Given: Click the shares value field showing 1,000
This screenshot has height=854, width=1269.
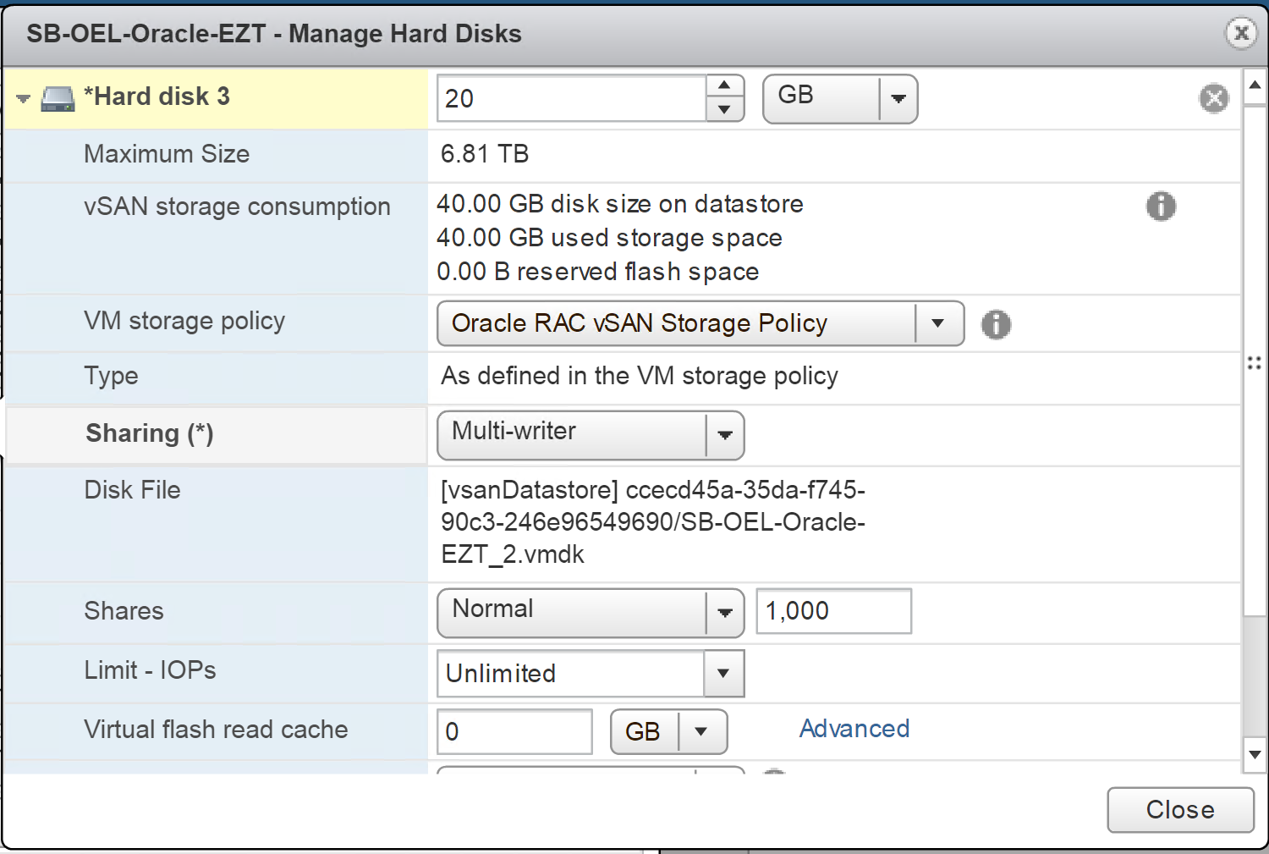Looking at the screenshot, I should click(833, 611).
